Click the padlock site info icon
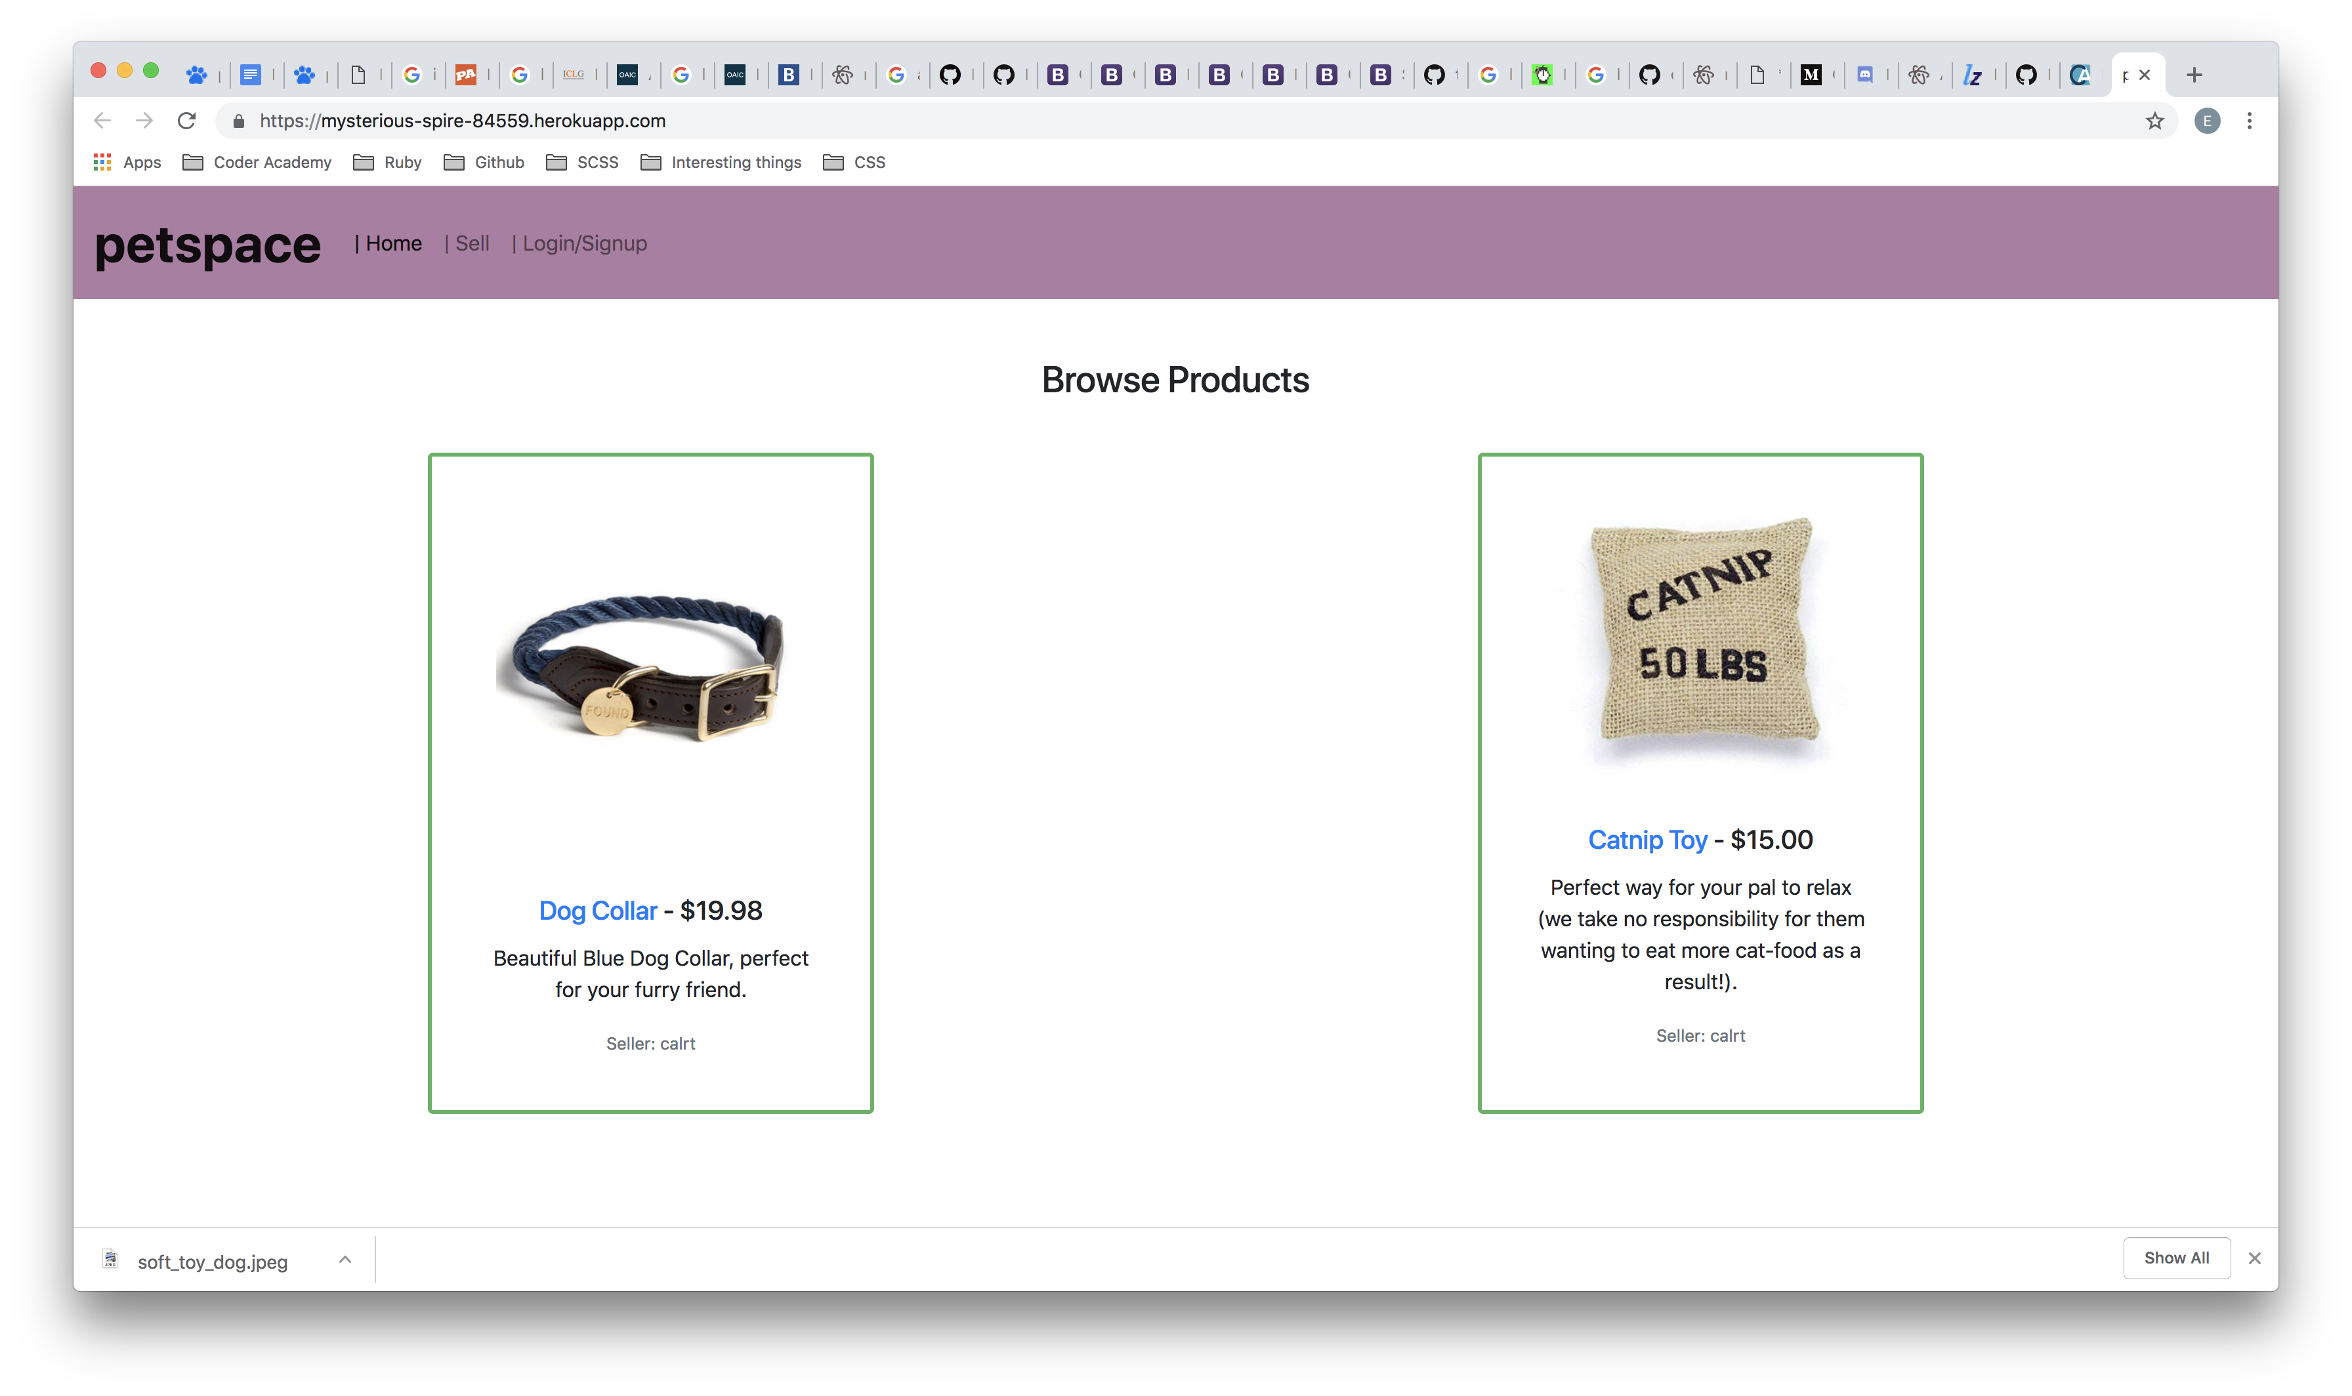Viewport: 2352px width, 1396px height. click(239, 121)
